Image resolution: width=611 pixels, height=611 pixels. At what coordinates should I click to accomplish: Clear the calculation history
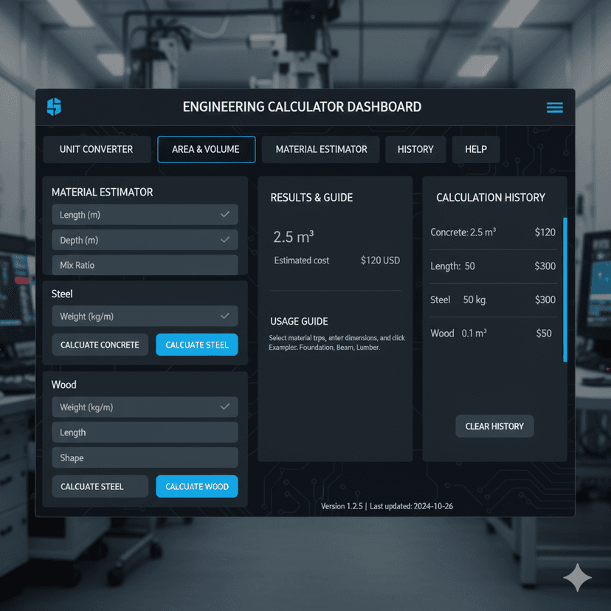(494, 426)
